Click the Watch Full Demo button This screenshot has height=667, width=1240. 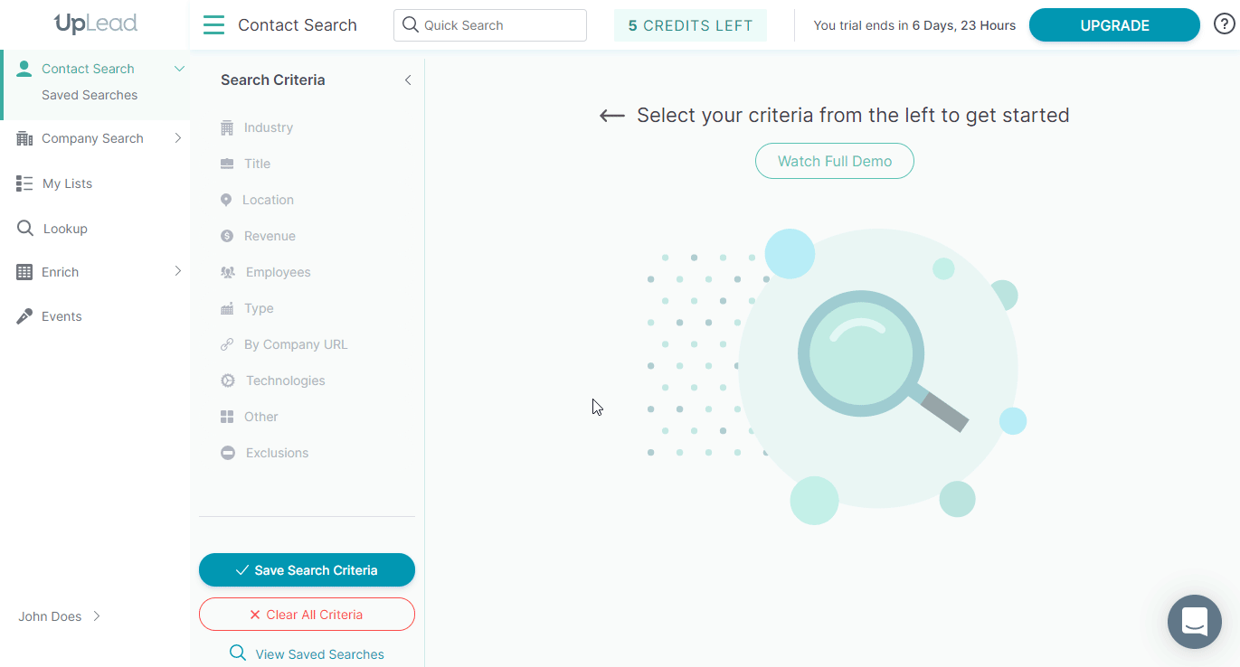pos(835,161)
